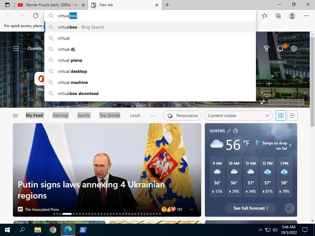The height and width of the screenshot is (236, 315).
Task: Click the address bar with virtualbox text
Action: coord(150,16)
